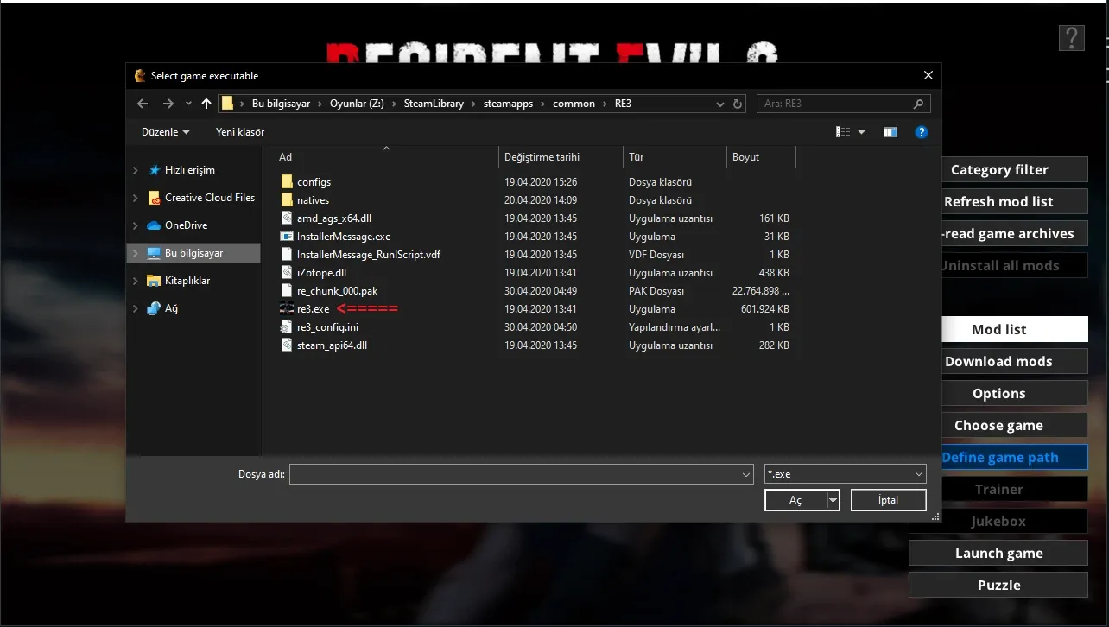Sort files by Değiştirme tarihi column

[542, 157]
